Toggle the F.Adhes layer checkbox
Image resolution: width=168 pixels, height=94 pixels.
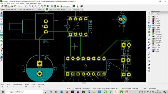[x=155, y=20]
